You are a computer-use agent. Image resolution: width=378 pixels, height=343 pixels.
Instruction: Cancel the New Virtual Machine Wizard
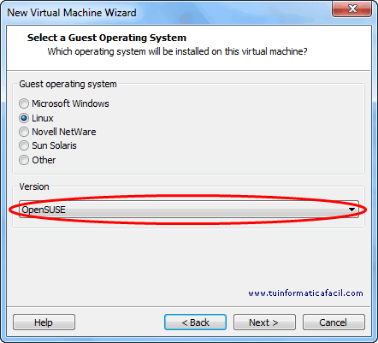pyautogui.click(x=334, y=322)
